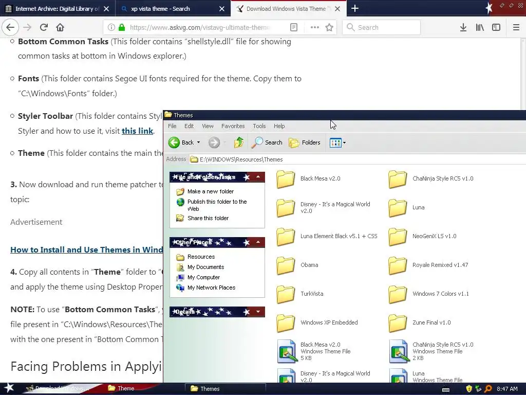The image size is (526, 395).
Task: Open Firefox downloads panel
Action: tap(463, 27)
